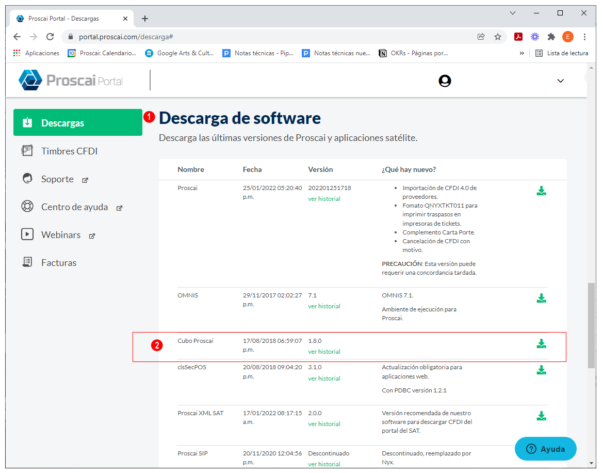
Task: Open the Ayuda help button
Action: tap(545, 449)
